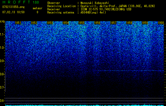Click the meteor count value 0

point(37,12)
